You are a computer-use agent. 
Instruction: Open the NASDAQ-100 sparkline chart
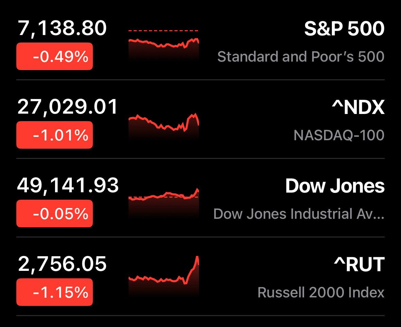coord(164,125)
